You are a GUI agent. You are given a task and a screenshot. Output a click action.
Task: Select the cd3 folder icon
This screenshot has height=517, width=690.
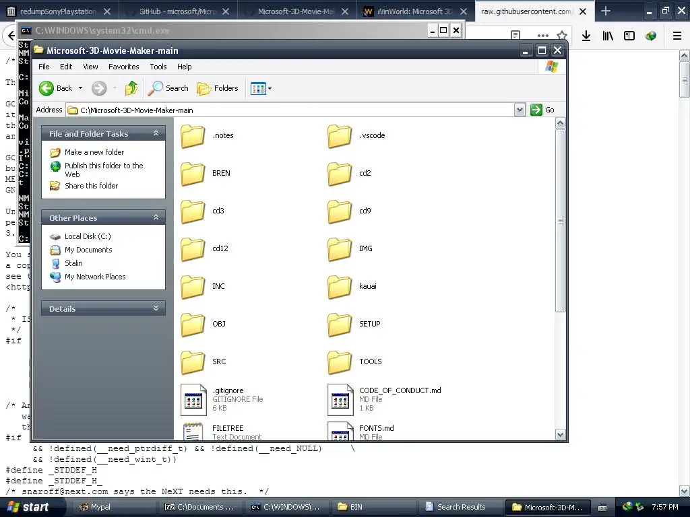click(193, 211)
